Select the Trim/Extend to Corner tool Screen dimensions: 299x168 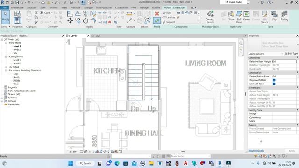[93, 21]
